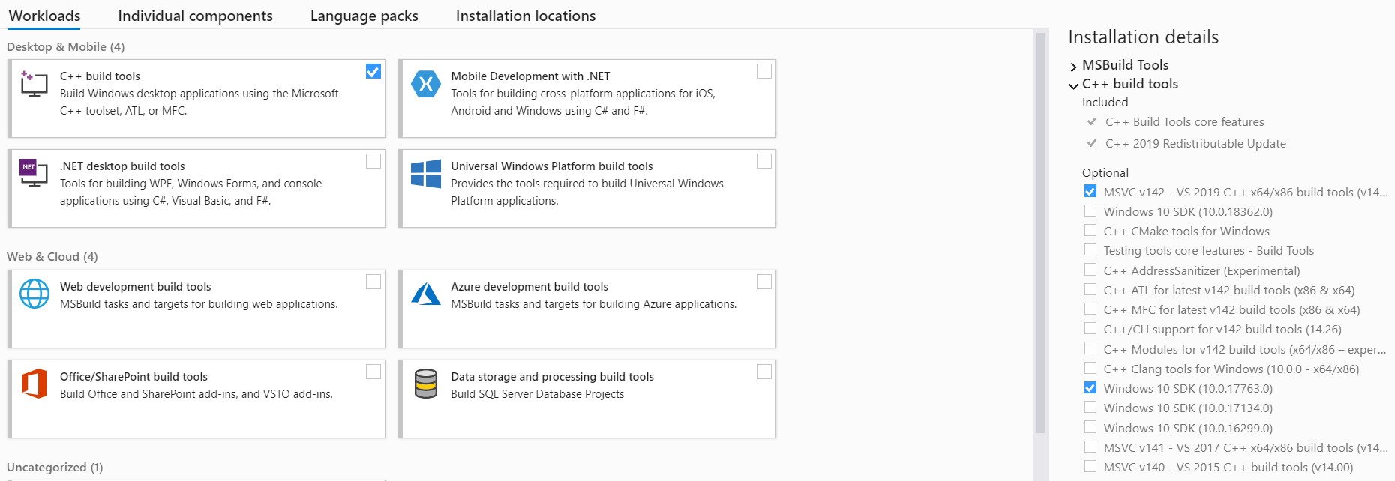Click the Xamarin Mobile Development icon
This screenshot has width=1395, height=481.
pos(425,84)
